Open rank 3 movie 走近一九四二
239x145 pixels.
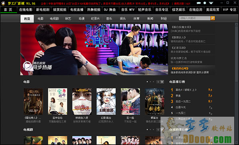[183, 102]
